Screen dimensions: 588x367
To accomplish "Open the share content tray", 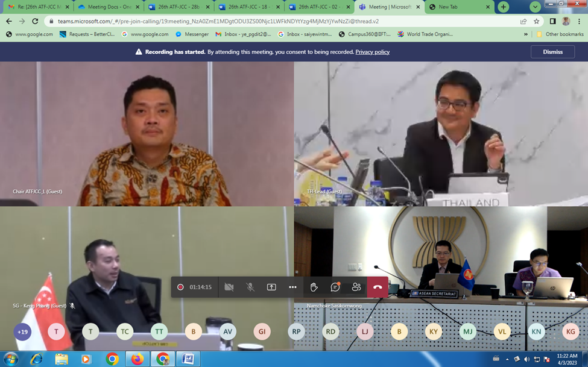I will pyautogui.click(x=271, y=287).
